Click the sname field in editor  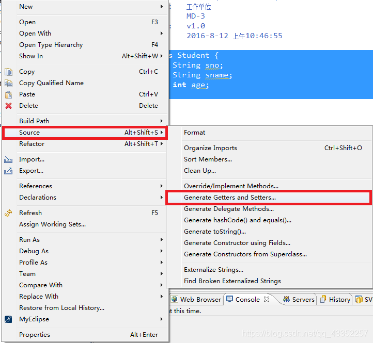coord(216,75)
